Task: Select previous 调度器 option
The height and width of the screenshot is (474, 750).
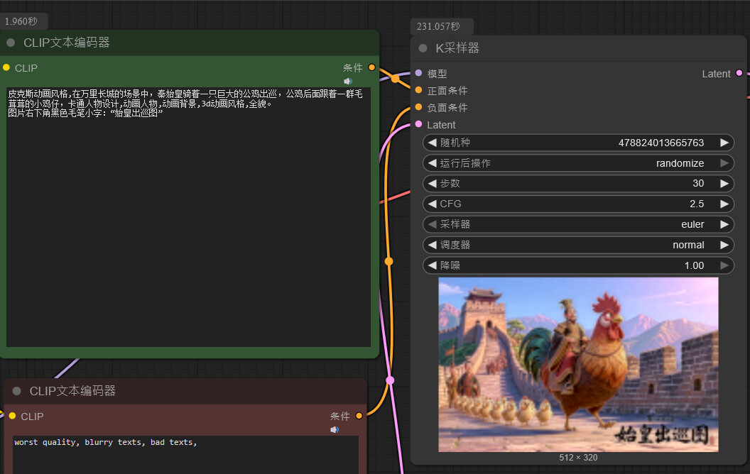Action: 433,245
